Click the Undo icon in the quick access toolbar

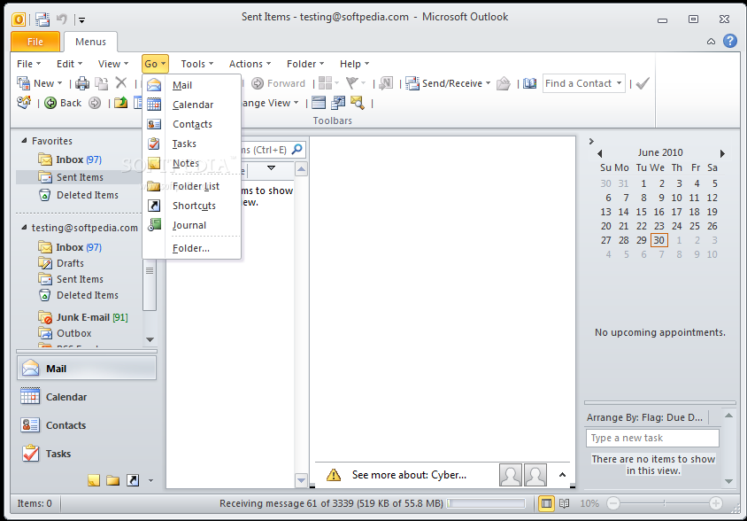coord(61,19)
